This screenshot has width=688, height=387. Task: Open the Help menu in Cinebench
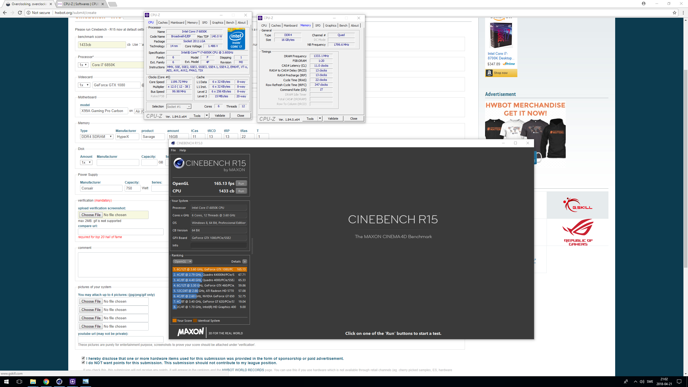tap(183, 150)
